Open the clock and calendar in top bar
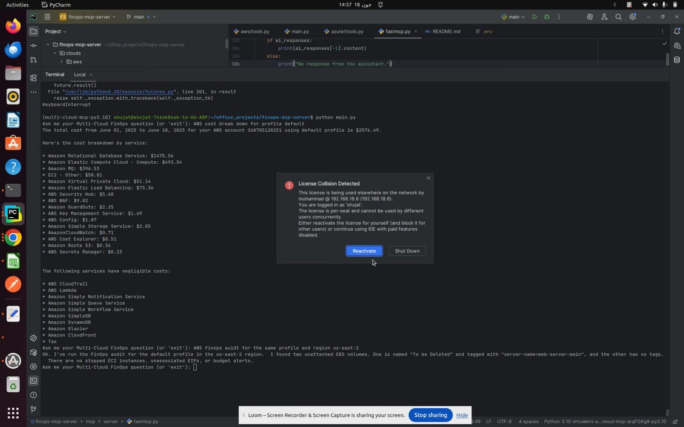Viewport: 684px width, 427px height. 355,5
